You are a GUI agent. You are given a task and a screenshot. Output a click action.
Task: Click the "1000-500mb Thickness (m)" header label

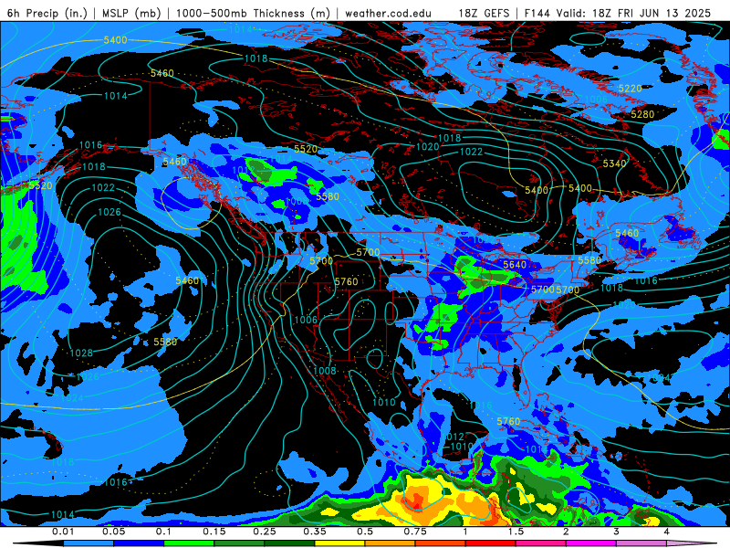(x=253, y=13)
